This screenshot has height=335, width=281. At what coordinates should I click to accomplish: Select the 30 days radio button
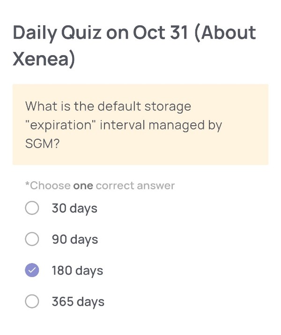click(x=32, y=208)
